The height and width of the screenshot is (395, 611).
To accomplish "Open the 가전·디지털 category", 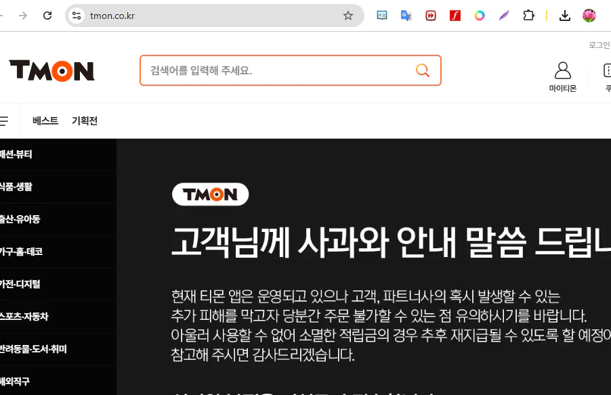I will click(58, 284).
